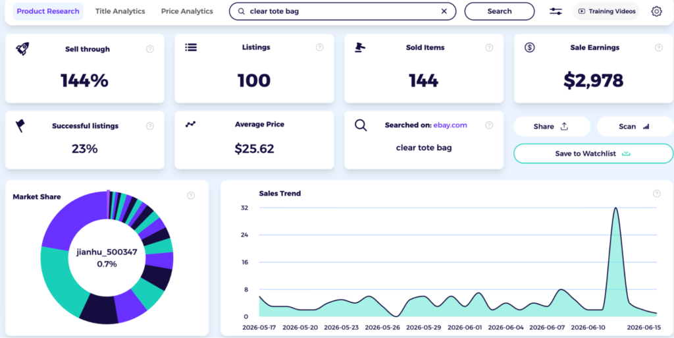Click the jianhu_500347 donut center label
The width and height of the screenshot is (674, 338).
pyautogui.click(x=107, y=252)
